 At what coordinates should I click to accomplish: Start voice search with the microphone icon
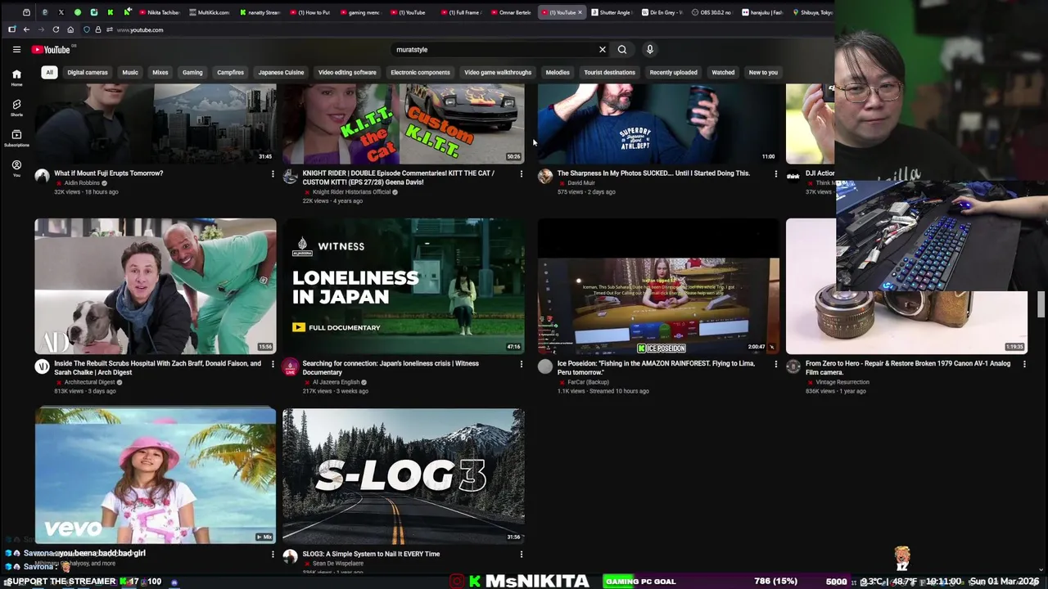(650, 50)
